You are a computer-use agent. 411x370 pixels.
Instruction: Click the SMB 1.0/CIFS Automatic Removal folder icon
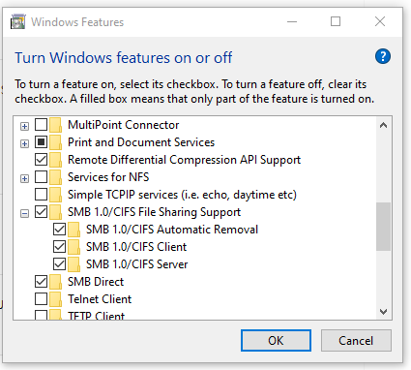(x=73, y=230)
